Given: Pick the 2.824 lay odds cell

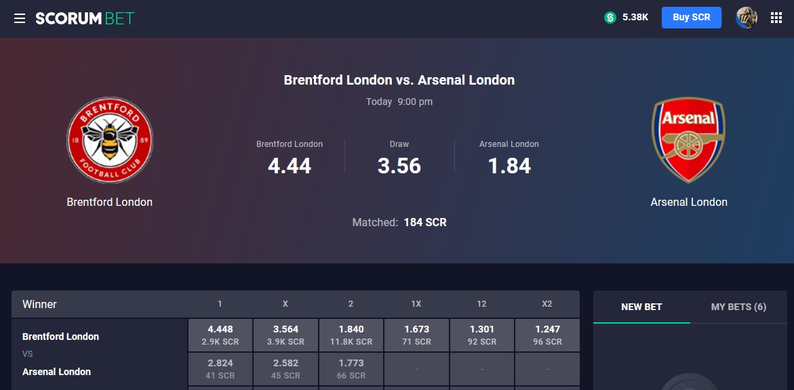Looking at the screenshot, I should pyautogui.click(x=220, y=369).
